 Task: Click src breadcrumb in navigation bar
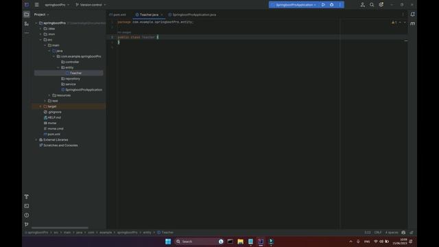click(56, 233)
